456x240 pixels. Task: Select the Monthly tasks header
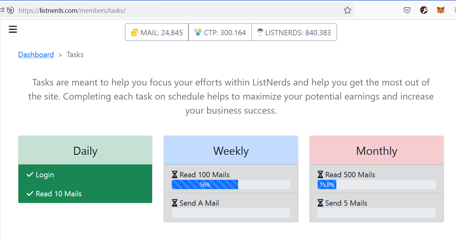(x=377, y=150)
